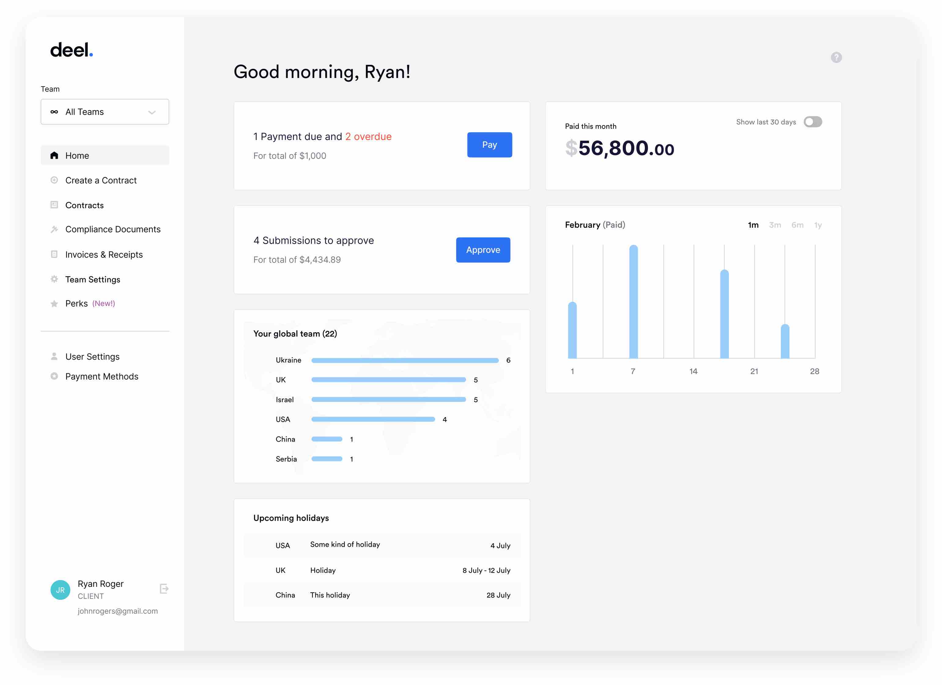Open Contracts via its sidebar icon
942x685 pixels.
[54, 205]
